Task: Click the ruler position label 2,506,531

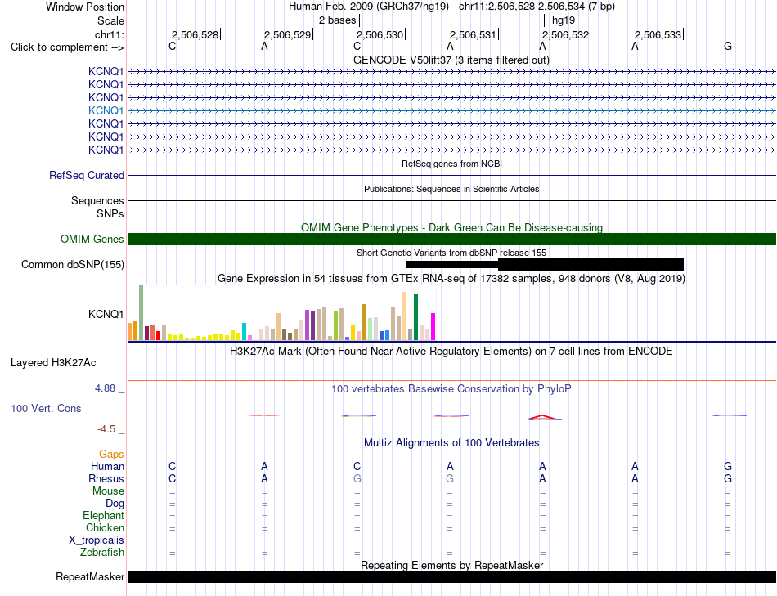Action: 473,34
